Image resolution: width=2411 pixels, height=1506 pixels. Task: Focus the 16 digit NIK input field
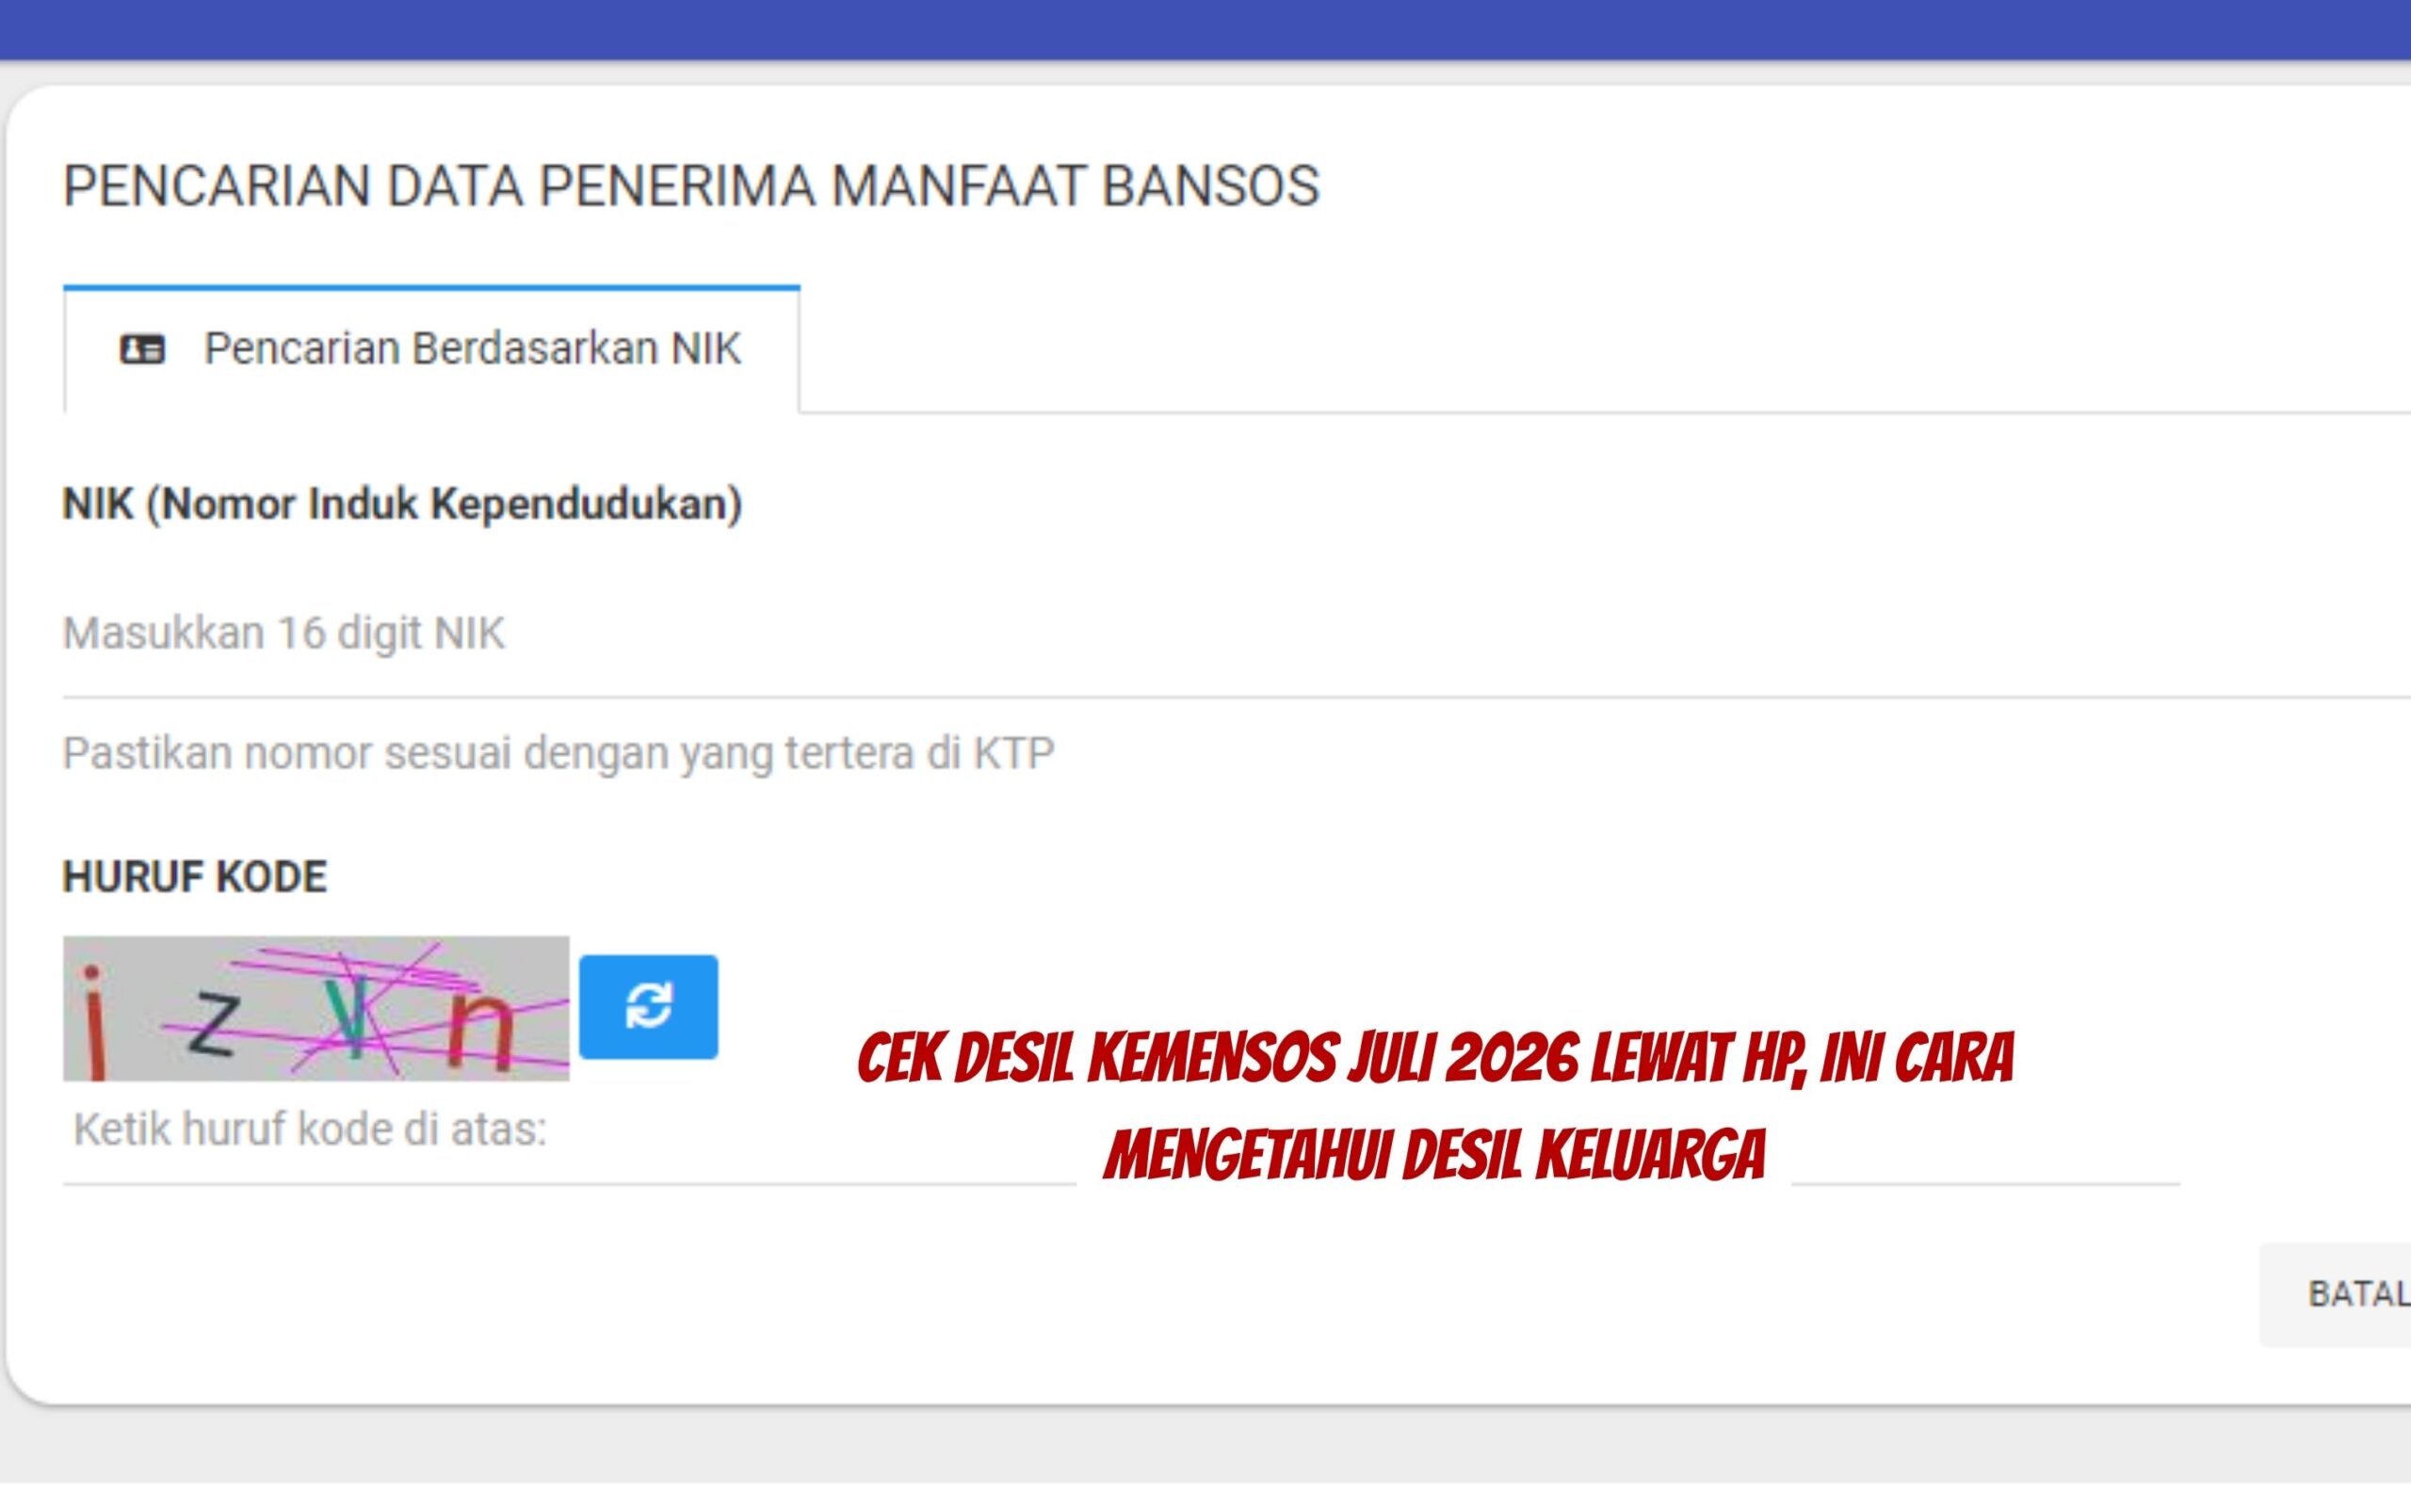tap(1236, 633)
